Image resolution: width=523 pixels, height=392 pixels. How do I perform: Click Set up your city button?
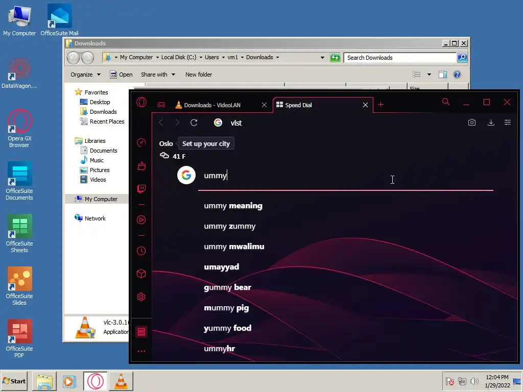pyautogui.click(x=206, y=143)
